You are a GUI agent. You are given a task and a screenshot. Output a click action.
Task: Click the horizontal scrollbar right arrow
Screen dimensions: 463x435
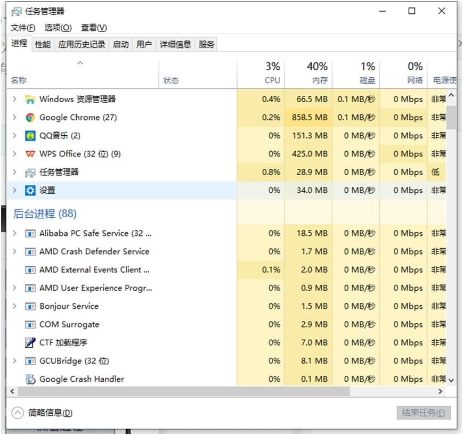[440, 391]
